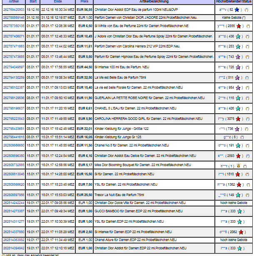The image size is (254, 256).
Task: Sort table by Preis column header
Action: pos(85,2)
